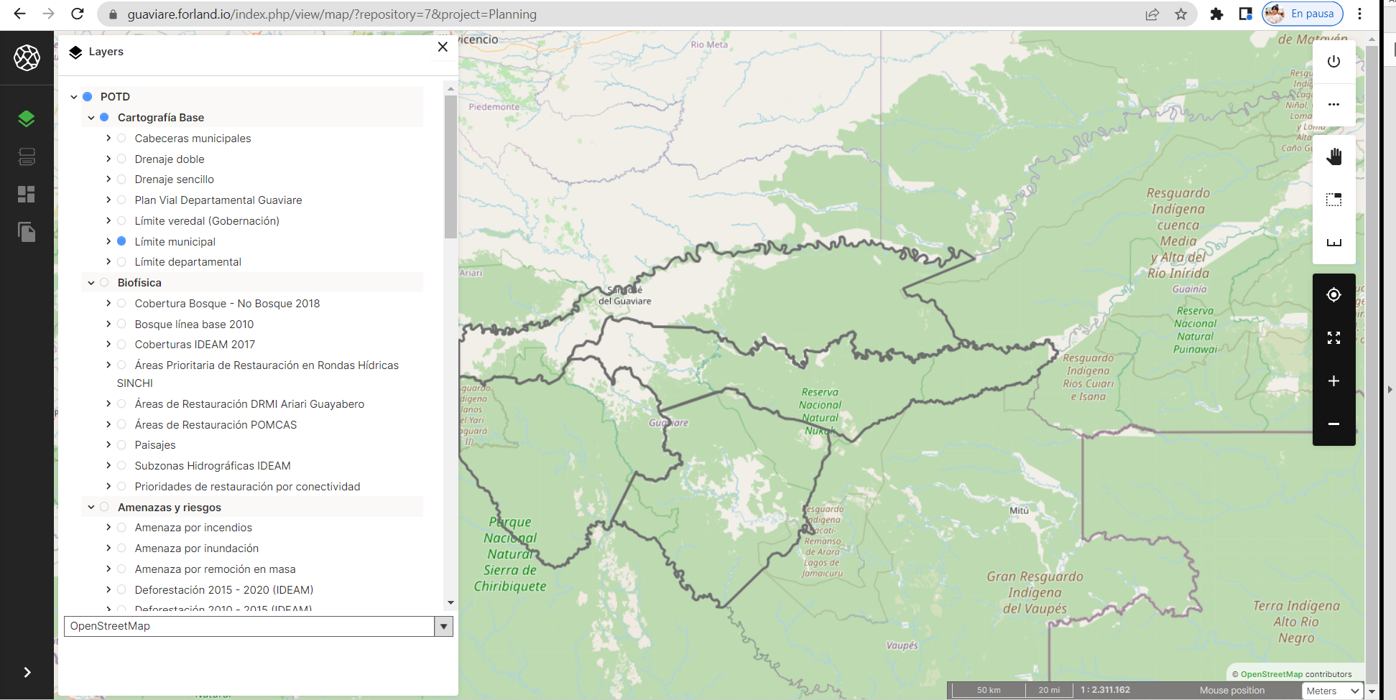Viewport: 1396px width, 700px height.
Task: Toggle Biofísica group visibility
Action: pyautogui.click(x=104, y=283)
